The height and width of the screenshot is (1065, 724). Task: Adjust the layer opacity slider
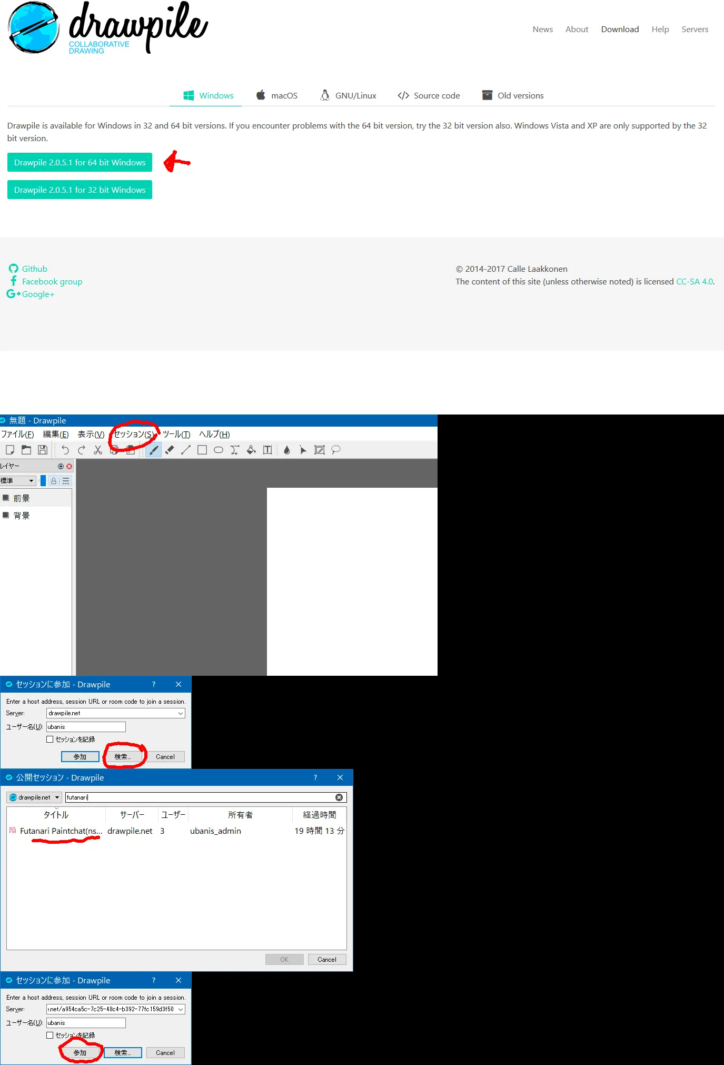click(x=43, y=481)
